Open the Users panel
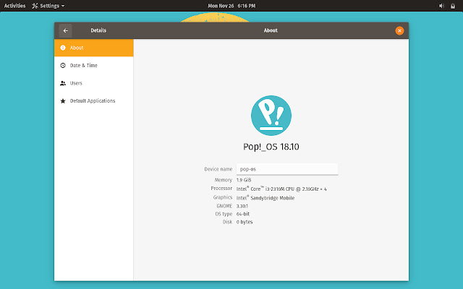 (94, 83)
